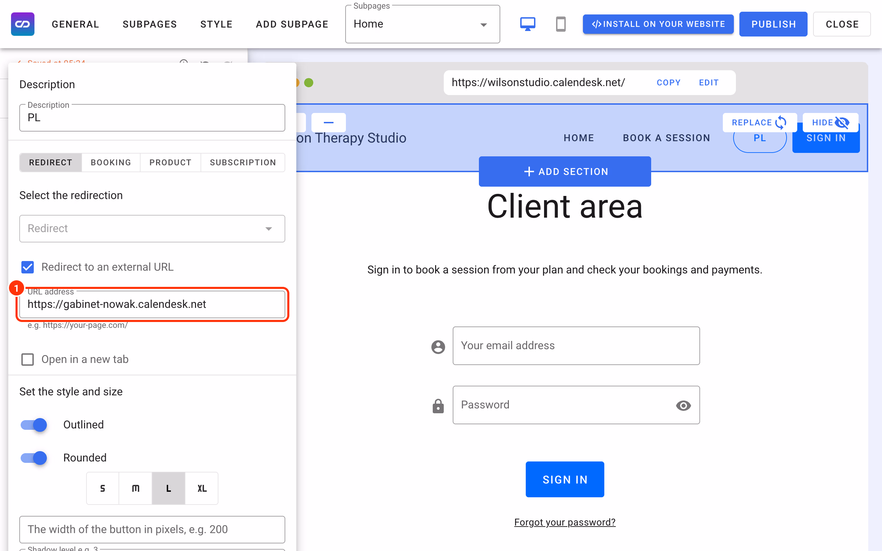Select the PRODUCT tab
Image resolution: width=882 pixels, height=551 pixels.
[x=170, y=163]
